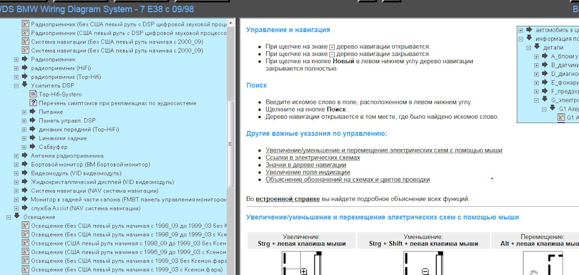Select Монитор в задней части салона entry
The image size is (579, 275).
[129, 200]
